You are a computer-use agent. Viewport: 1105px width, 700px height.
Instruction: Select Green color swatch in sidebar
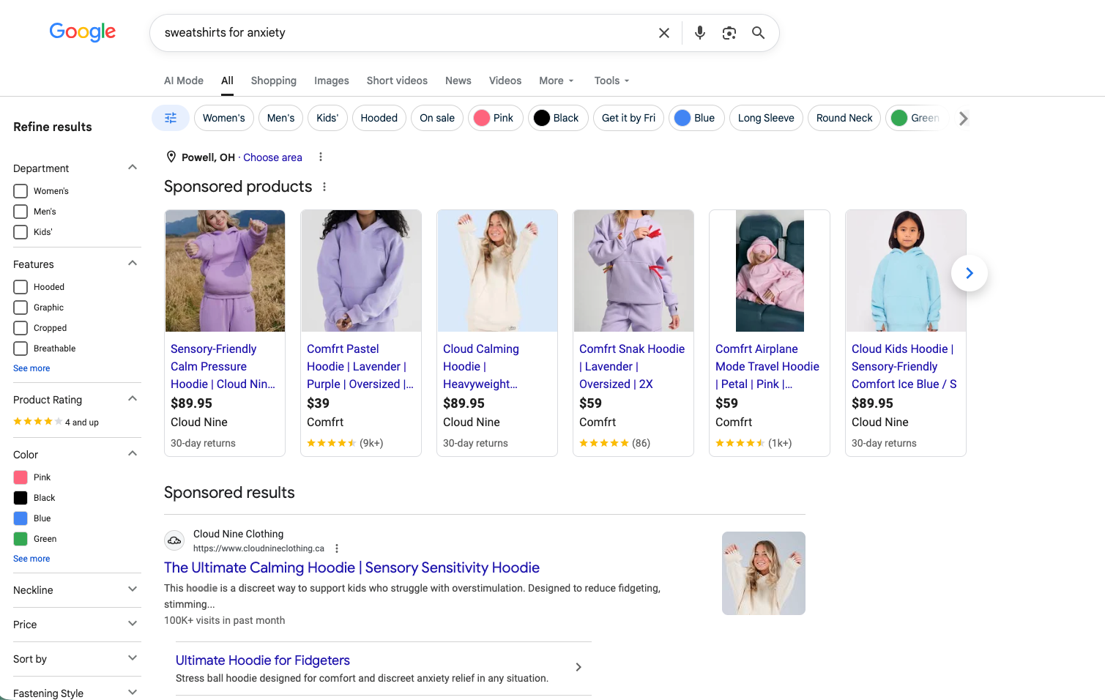pos(21,539)
